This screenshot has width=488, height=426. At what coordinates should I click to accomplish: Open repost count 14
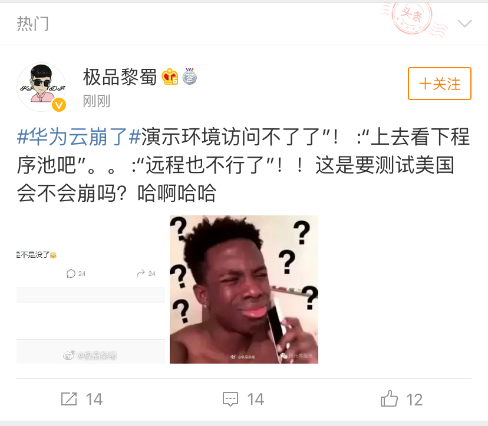click(94, 400)
